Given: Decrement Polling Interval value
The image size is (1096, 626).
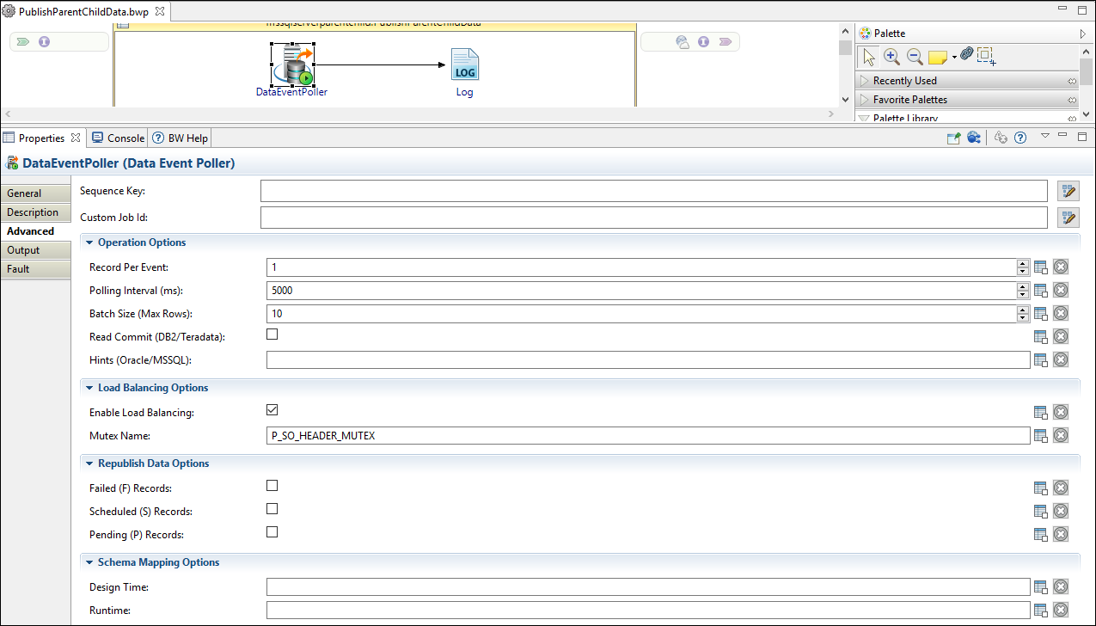Looking at the screenshot, I should 1023,295.
